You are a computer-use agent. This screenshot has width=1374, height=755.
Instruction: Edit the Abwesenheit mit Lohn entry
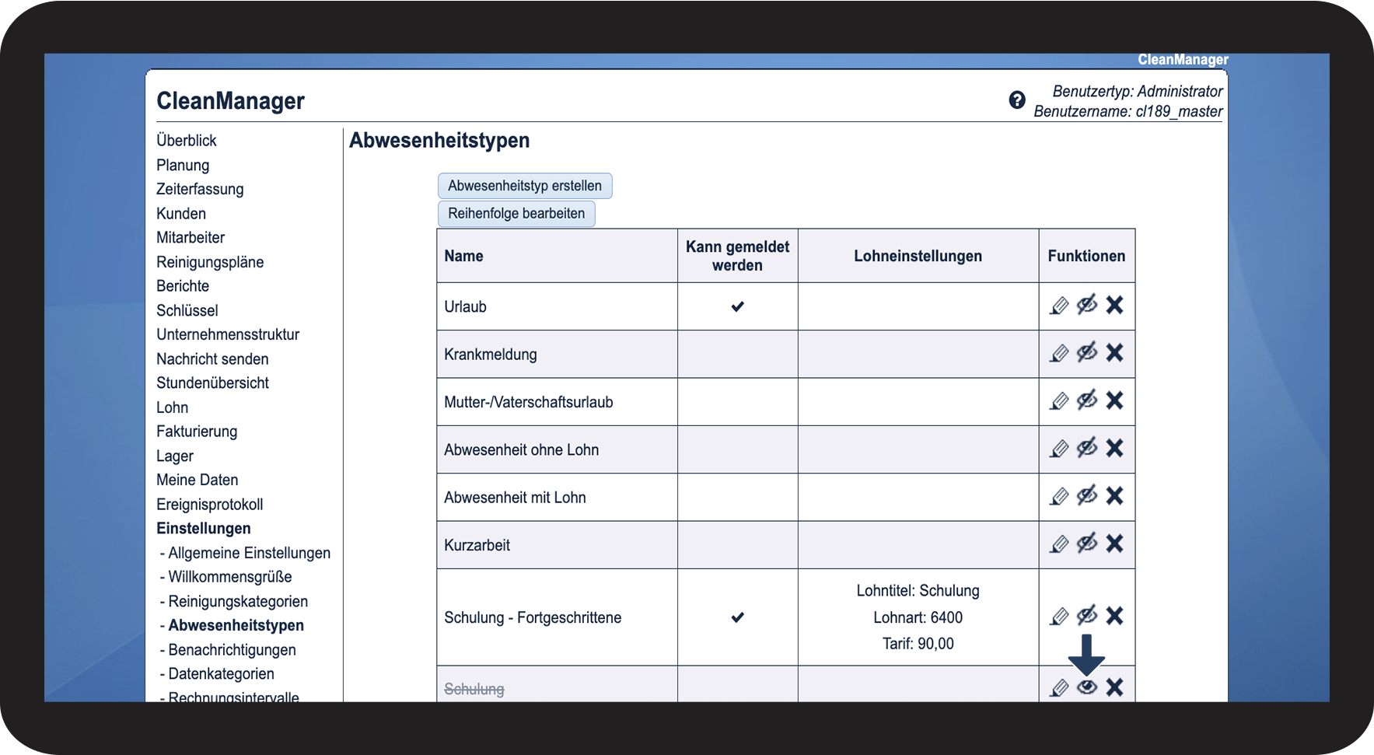click(x=1059, y=496)
